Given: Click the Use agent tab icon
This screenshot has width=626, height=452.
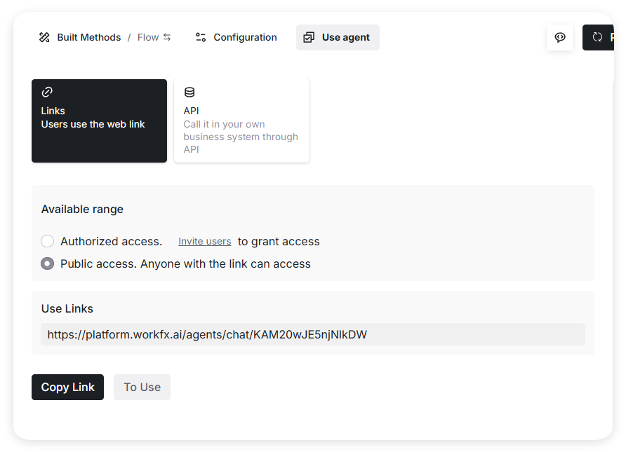Looking at the screenshot, I should coord(309,37).
